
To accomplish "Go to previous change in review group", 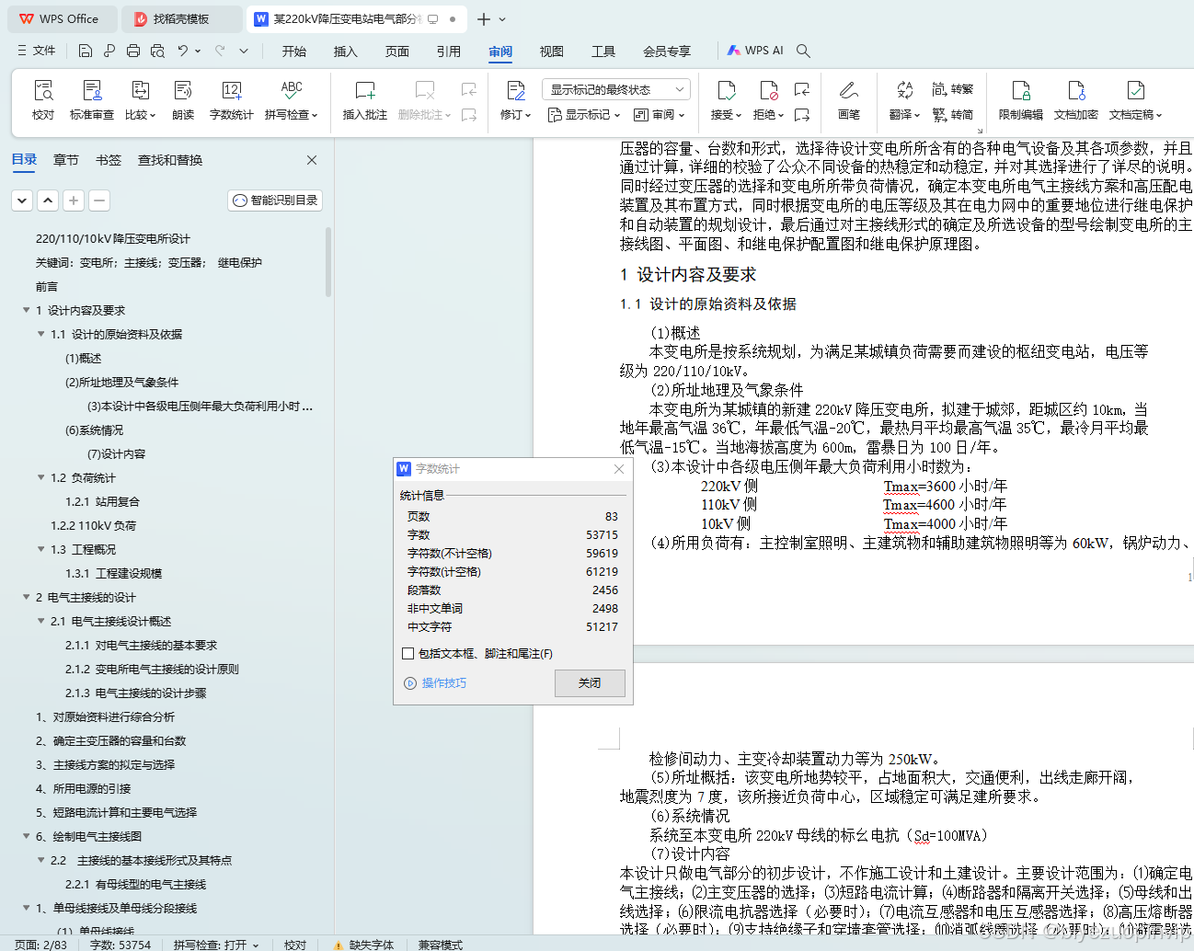I will [x=802, y=89].
